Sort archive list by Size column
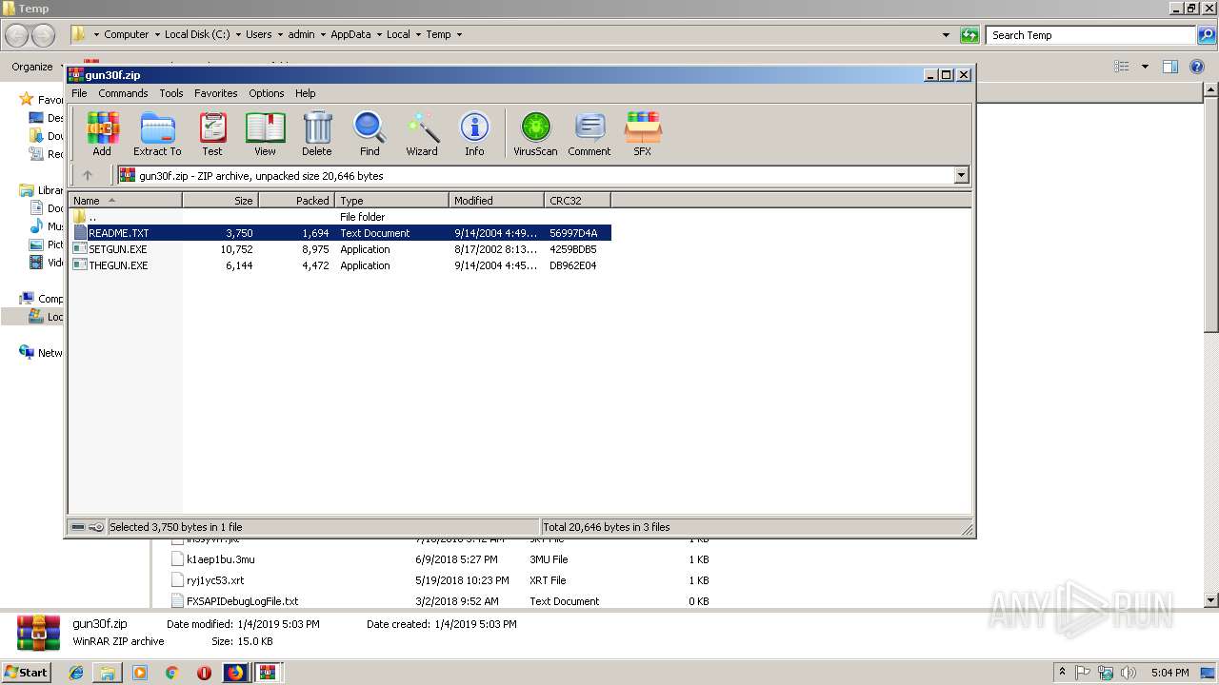1219x685 pixels. [220, 200]
